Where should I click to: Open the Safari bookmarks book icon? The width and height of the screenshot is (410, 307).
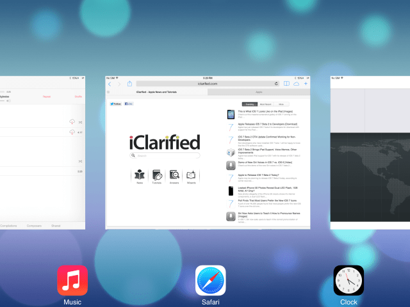pyautogui.click(x=286, y=84)
